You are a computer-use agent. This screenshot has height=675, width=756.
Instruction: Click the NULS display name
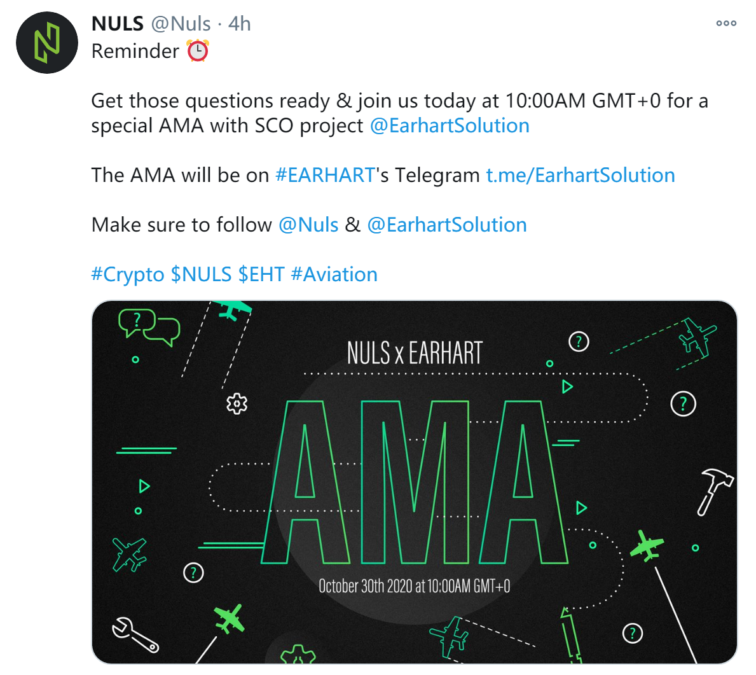pos(118,24)
